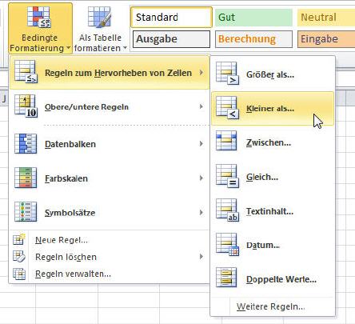Click the Doppelte Werte rule icon
This screenshot has width=355, height=324.
226,278
